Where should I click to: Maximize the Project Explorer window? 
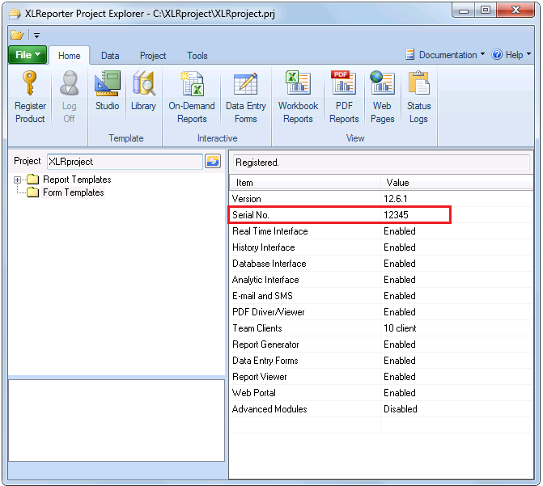[x=486, y=11]
